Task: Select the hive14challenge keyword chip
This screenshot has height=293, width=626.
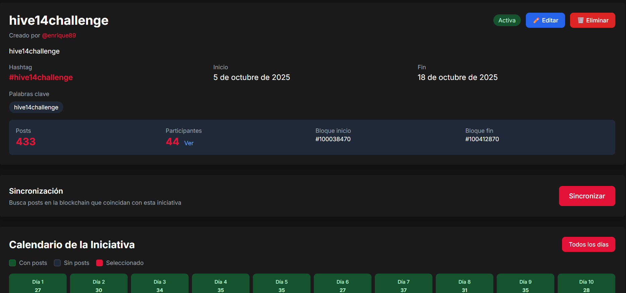Action: [x=36, y=107]
